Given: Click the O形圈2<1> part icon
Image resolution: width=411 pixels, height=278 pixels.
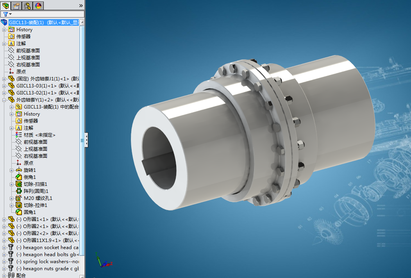Looking at the screenshot, I should click(11, 226).
